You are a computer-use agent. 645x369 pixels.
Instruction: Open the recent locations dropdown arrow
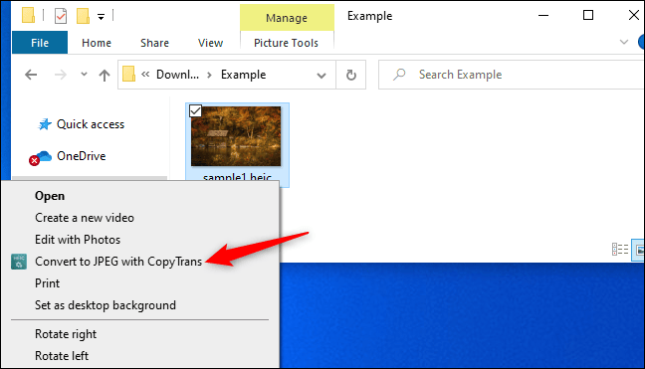(84, 75)
